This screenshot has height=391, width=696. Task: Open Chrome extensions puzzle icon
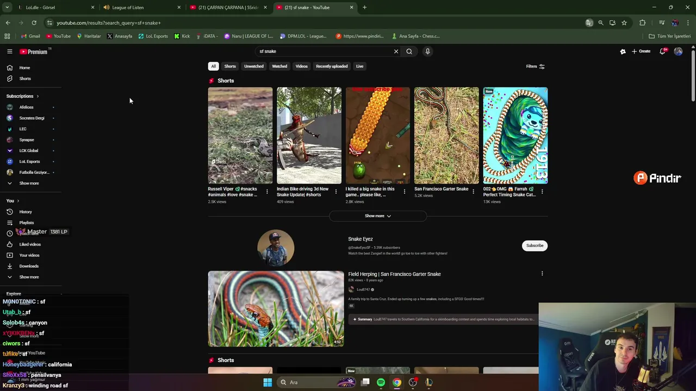point(643,23)
